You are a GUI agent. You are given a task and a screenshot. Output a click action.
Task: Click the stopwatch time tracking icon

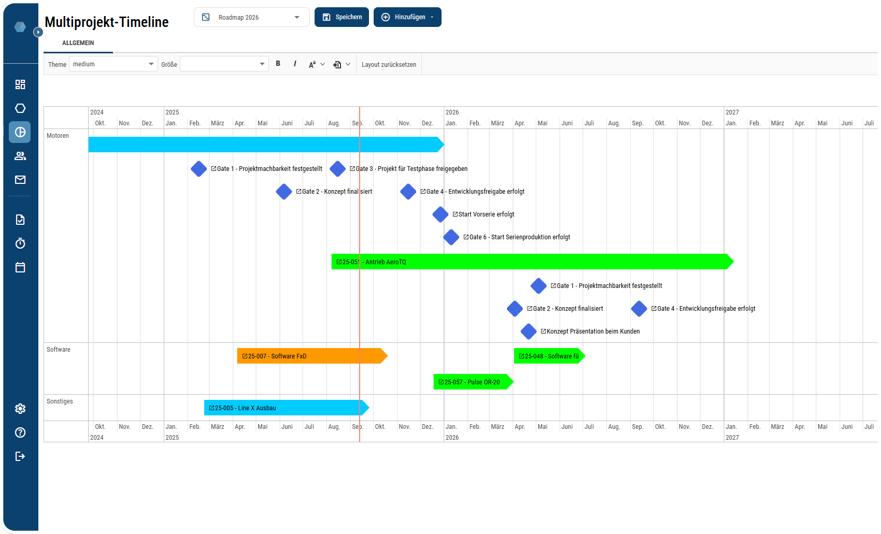coord(20,243)
